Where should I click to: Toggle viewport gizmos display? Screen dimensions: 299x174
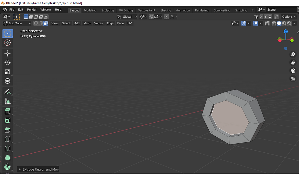(x=243, y=23)
